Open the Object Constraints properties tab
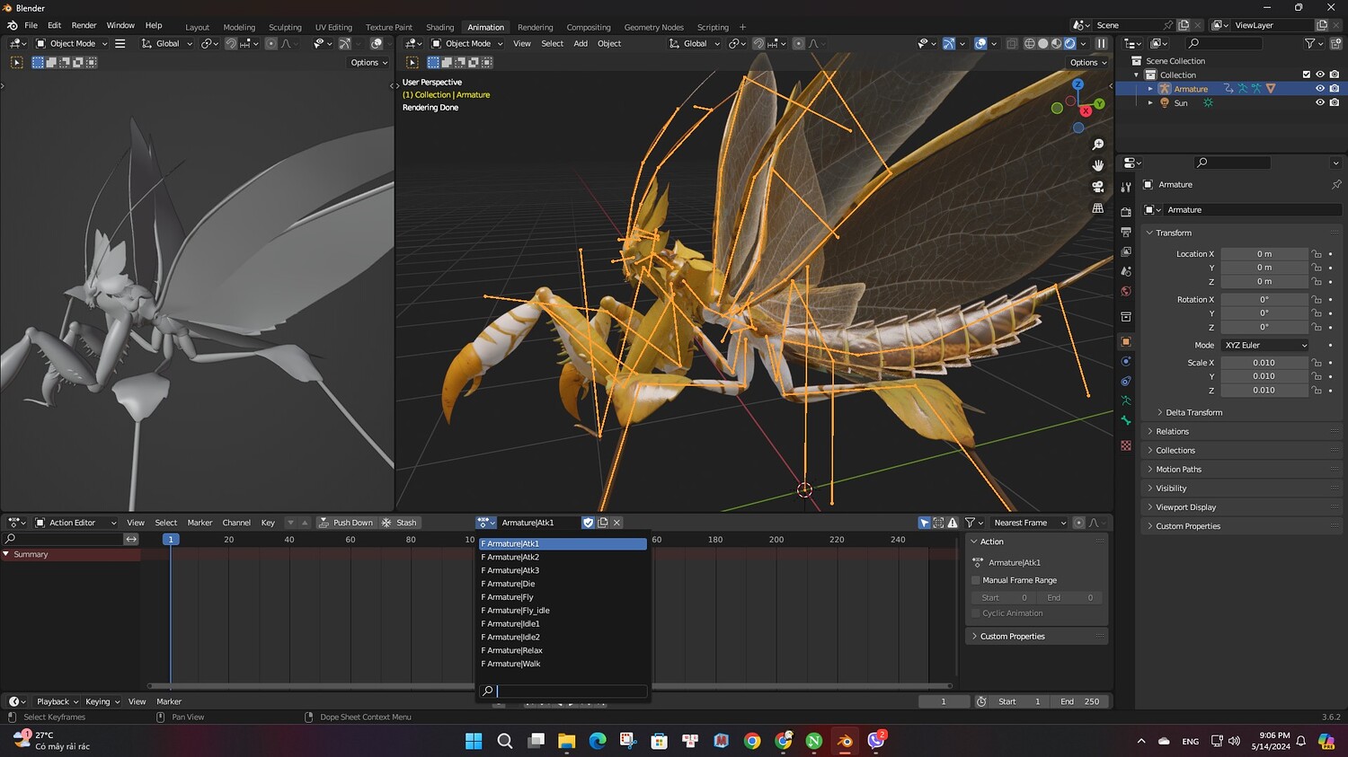The height and width of the screenshot is (757, 1348). coord(1126,381)
